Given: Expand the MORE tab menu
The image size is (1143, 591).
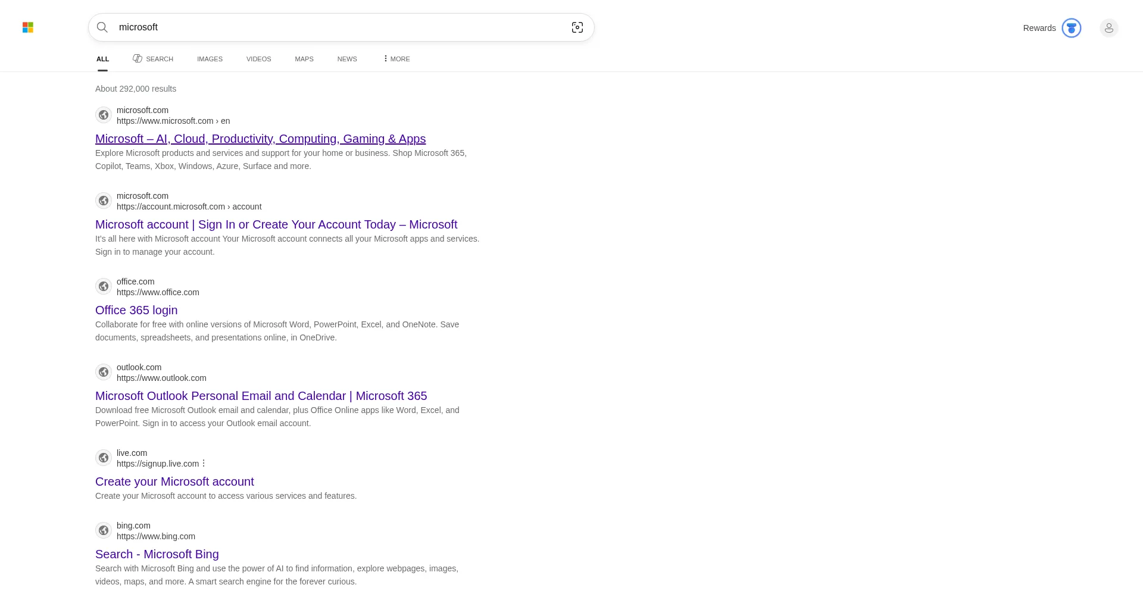Looking at the screenshot, I should click(396, 59).
